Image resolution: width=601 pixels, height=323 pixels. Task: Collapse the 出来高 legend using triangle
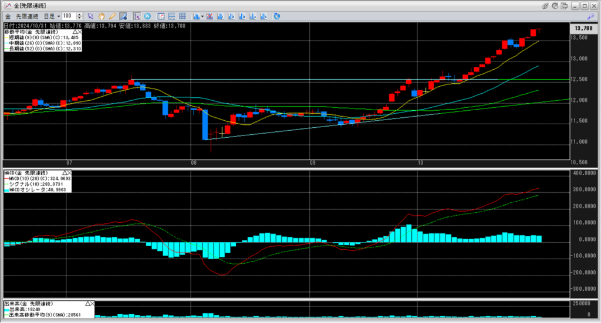88,304
